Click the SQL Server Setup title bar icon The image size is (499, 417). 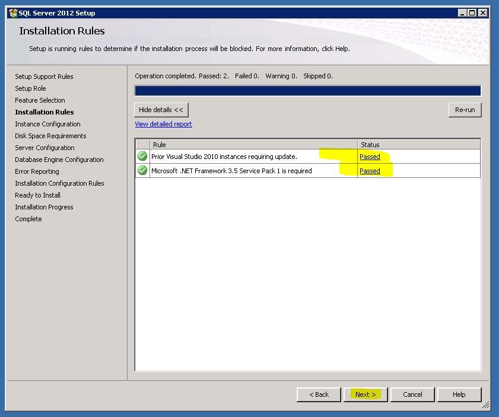(x=14, y=13)
